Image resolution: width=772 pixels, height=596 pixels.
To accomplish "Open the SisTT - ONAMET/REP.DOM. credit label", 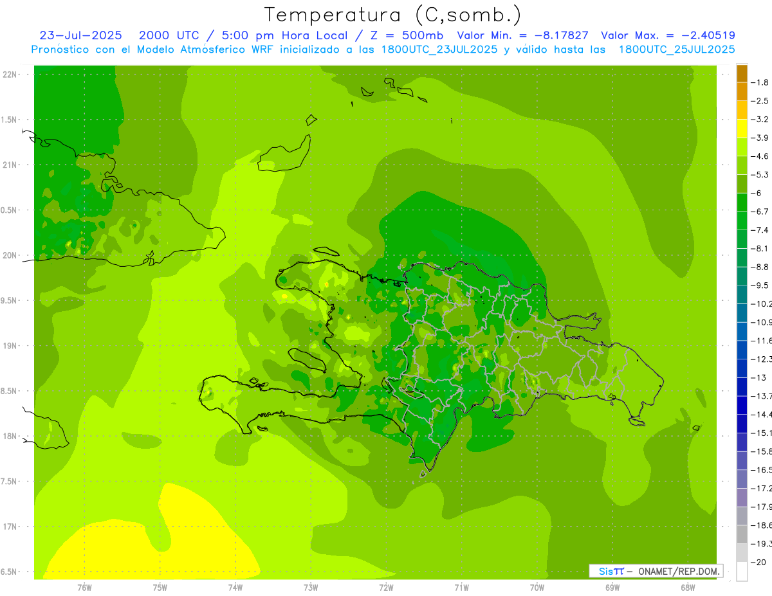I will click(x=656, y=571).
